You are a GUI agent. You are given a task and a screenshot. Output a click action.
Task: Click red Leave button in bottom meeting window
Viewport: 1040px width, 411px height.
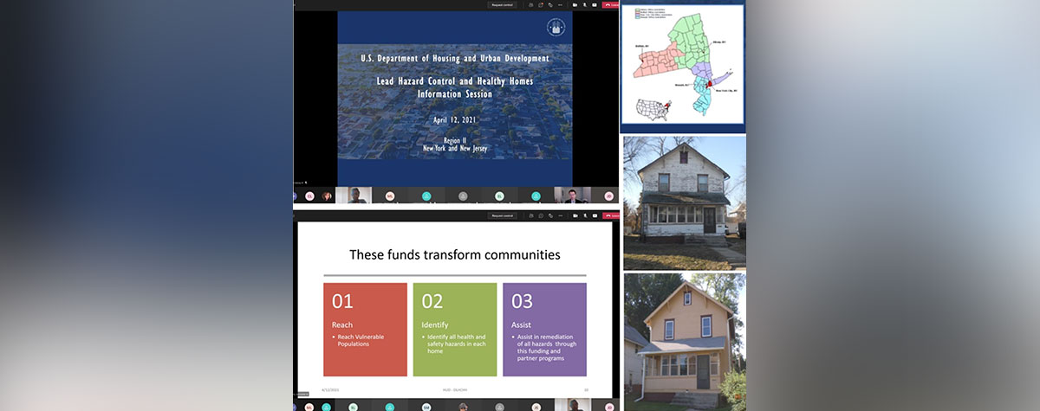[x=611, y=215]
